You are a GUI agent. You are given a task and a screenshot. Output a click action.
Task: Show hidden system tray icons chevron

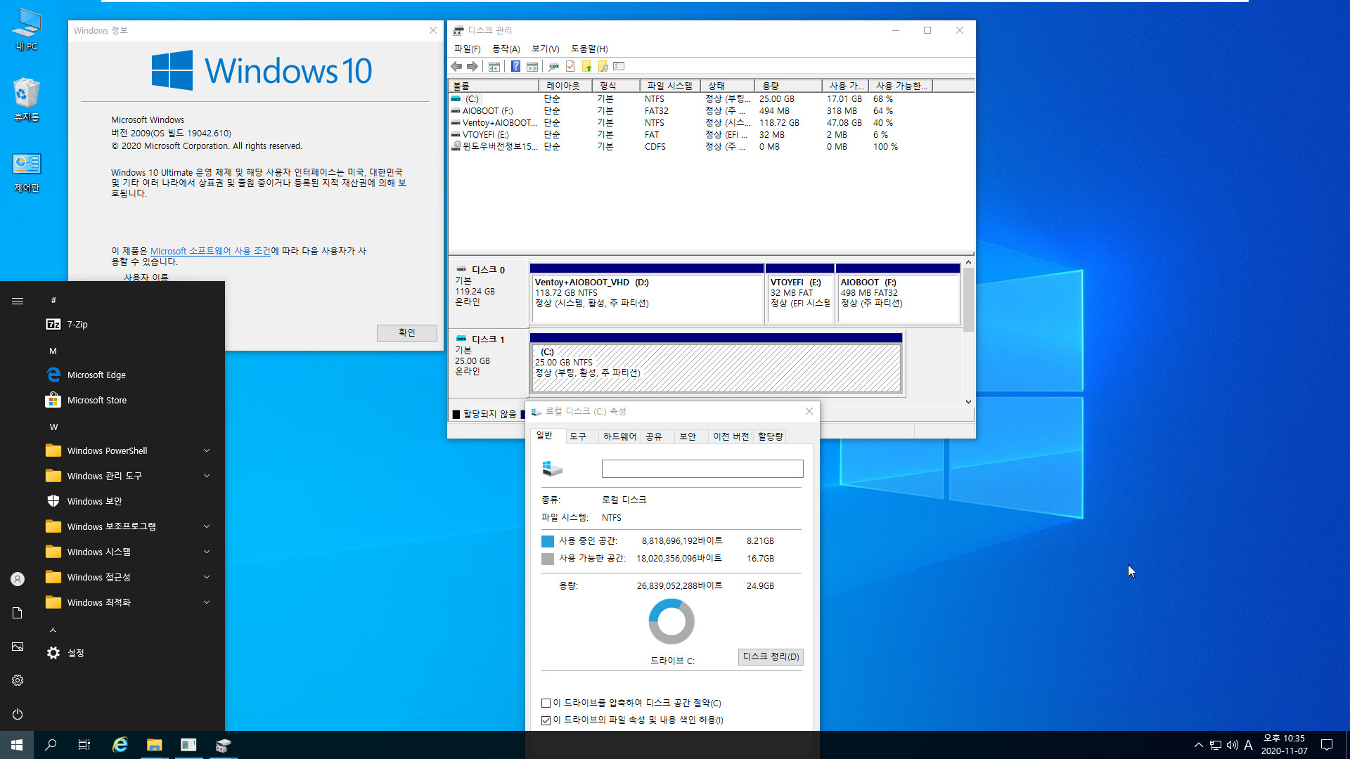[1198, 745]
